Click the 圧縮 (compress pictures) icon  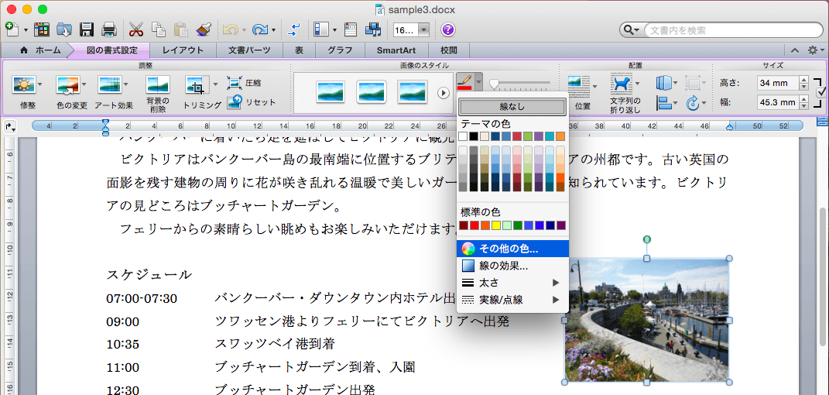[x=235, y=83]
